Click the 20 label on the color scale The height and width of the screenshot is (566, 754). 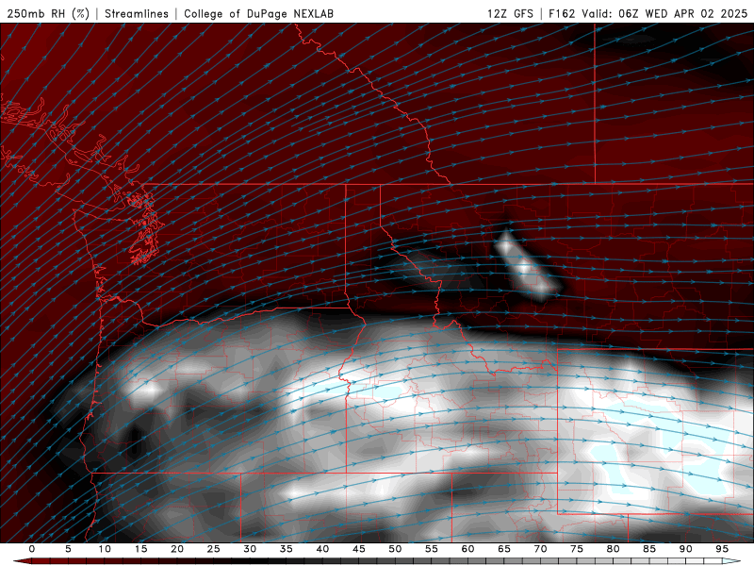click(177, 549)
